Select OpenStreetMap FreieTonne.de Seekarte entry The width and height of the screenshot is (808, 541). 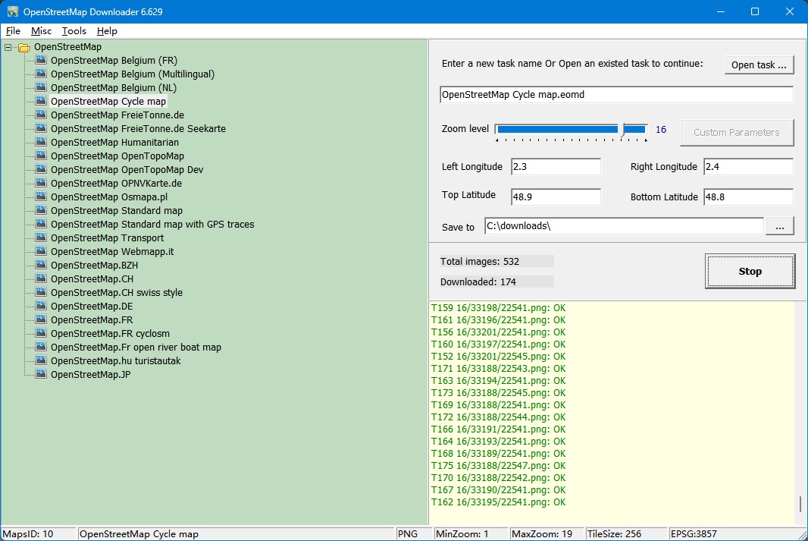[x=138, y=128]
